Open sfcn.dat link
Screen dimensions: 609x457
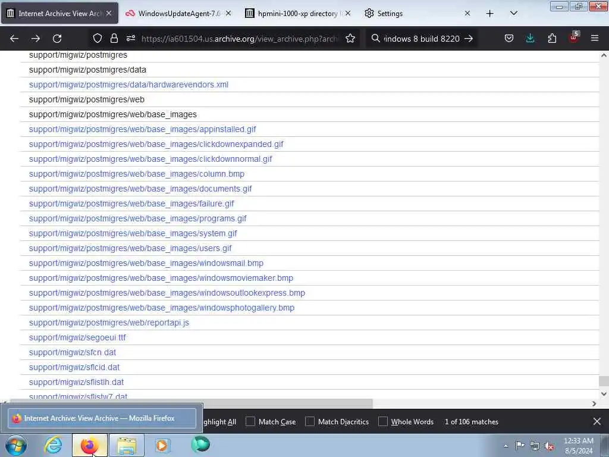coord(72,352)
